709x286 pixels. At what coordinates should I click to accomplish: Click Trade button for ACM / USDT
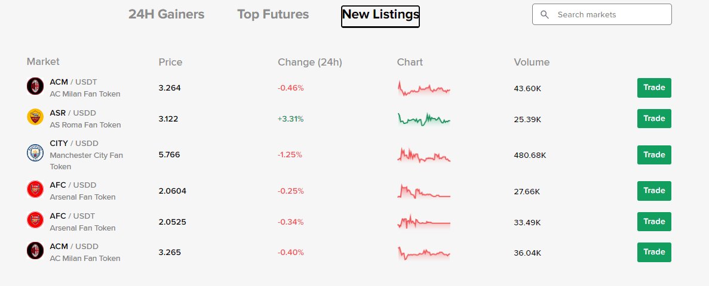pos(654,88)
